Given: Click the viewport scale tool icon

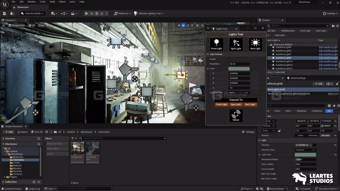Looking at the screenshot, I should coord(192,25).
